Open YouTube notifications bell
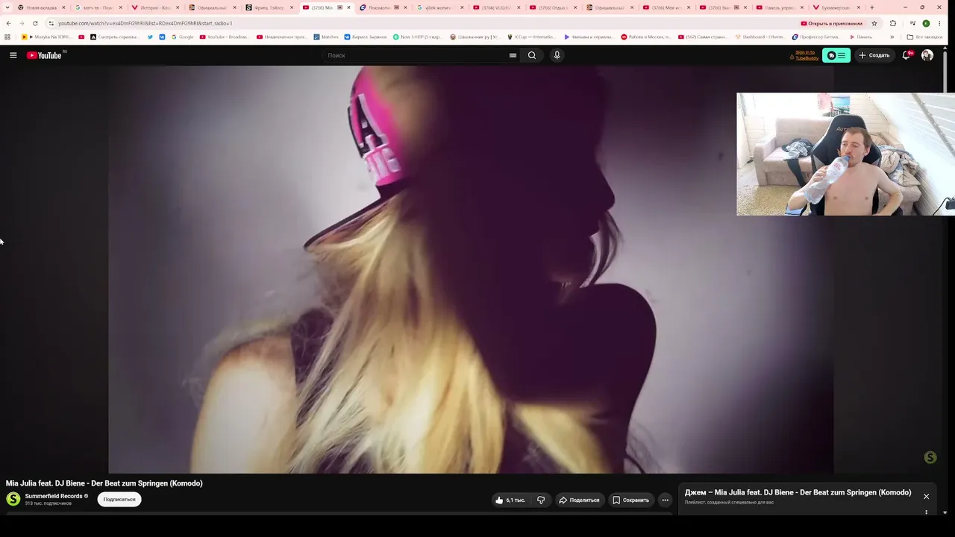 coord(907,55)
